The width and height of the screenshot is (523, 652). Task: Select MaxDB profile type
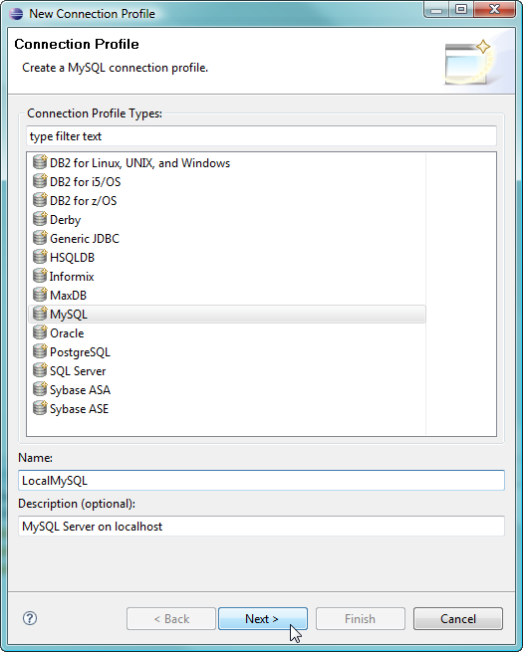click(x=68, y=296)
